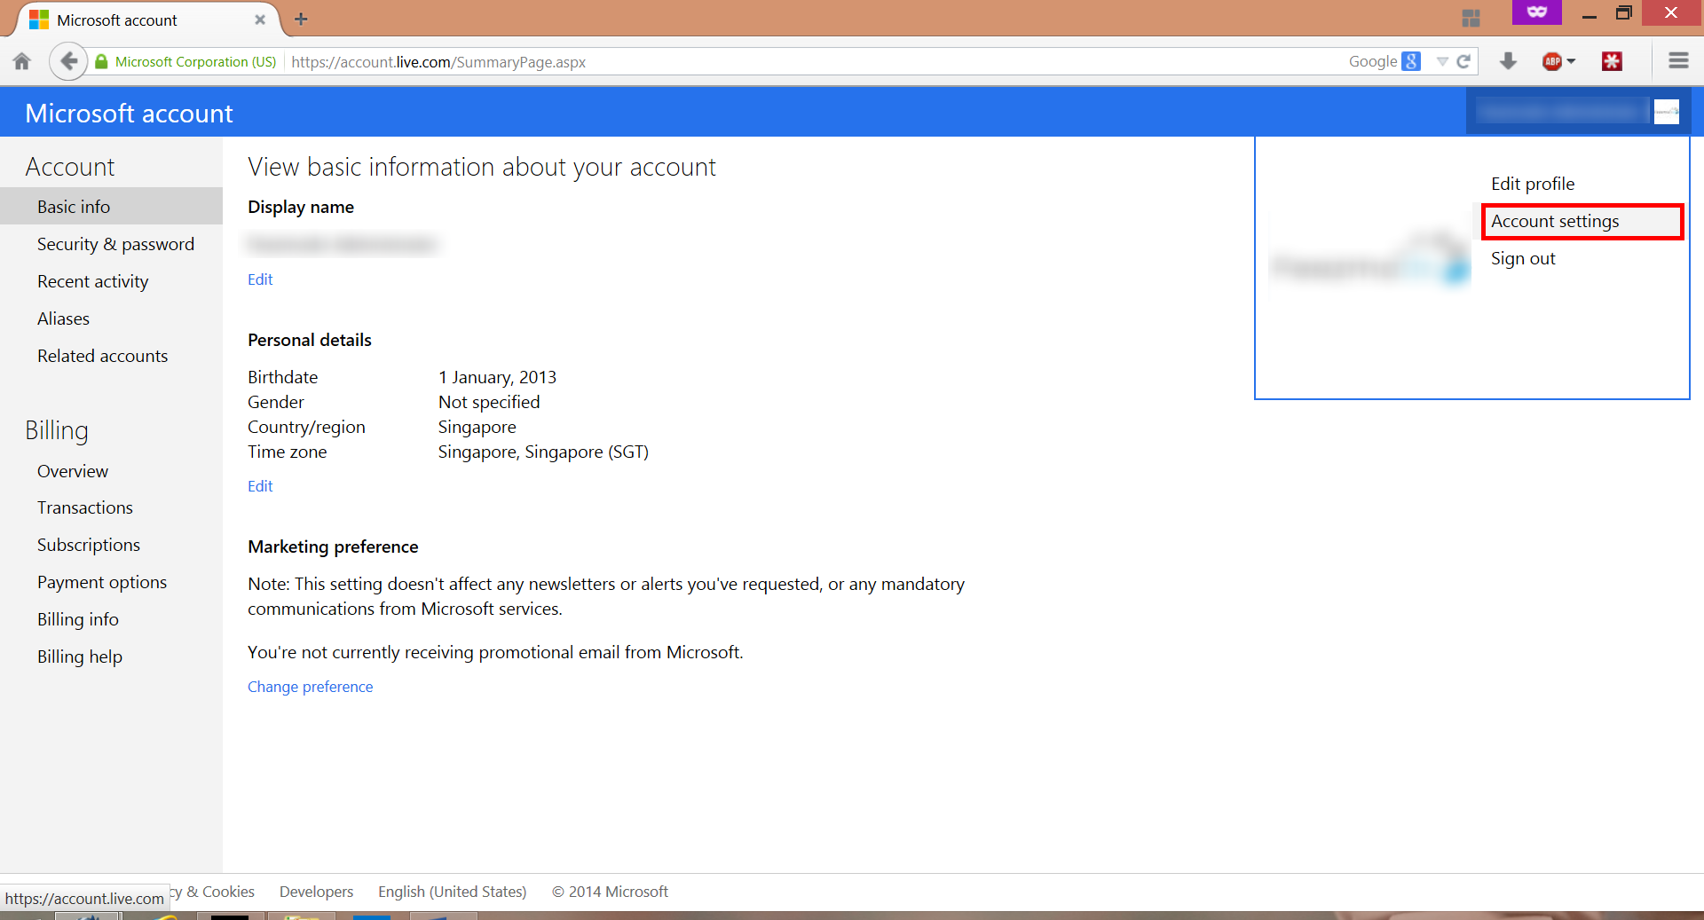The height and width of the screenshot is (920, 1704).
Task: Open Billing Overview
Action: (x=73, y=471)
